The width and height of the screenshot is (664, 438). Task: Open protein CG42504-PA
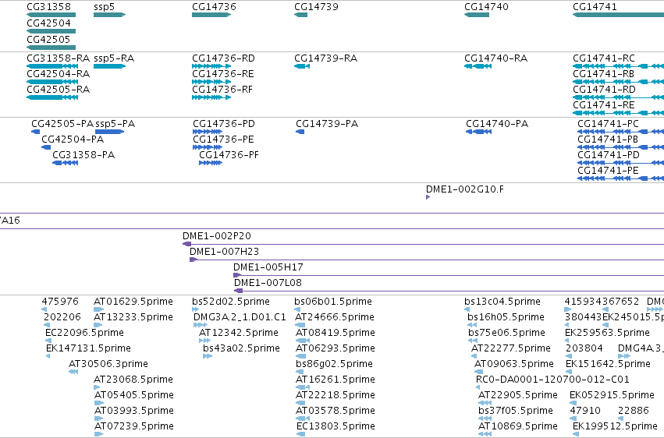pyautogui.click(x=46, y=147)
